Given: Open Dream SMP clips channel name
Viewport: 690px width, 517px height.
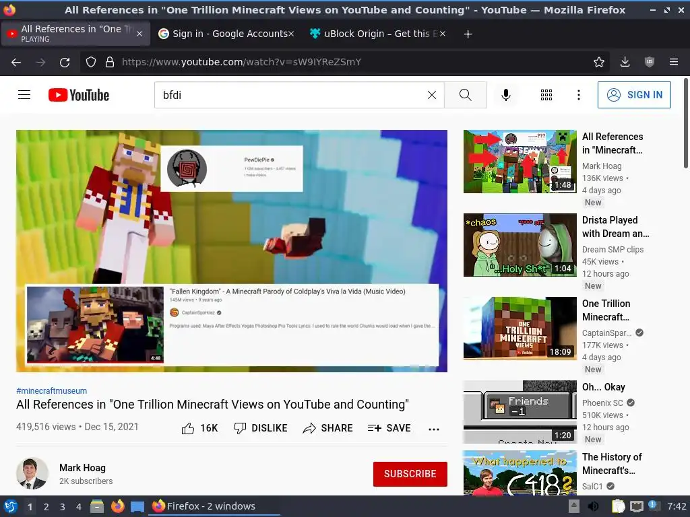Looking at the screenshot, I should tap(613, 250).
